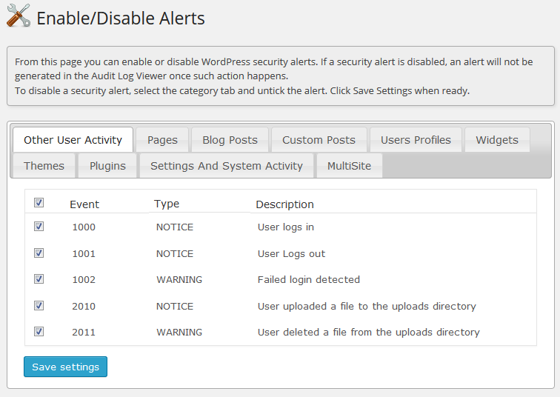Disable the 2011 file deleted alert checkbox
Screen dimensions: 560x397
39,332
